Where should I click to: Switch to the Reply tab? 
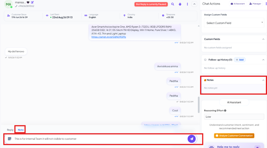(x=10, y=130)
